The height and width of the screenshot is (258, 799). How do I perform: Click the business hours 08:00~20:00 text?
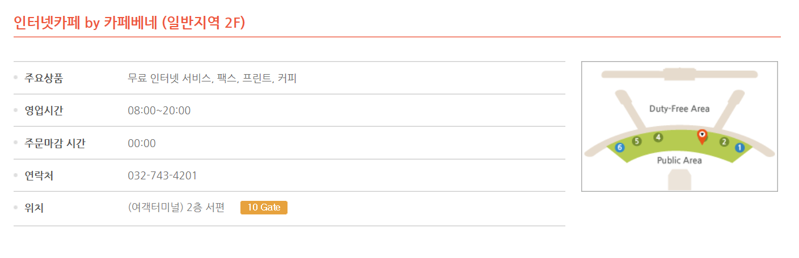(x=159, y=110)
